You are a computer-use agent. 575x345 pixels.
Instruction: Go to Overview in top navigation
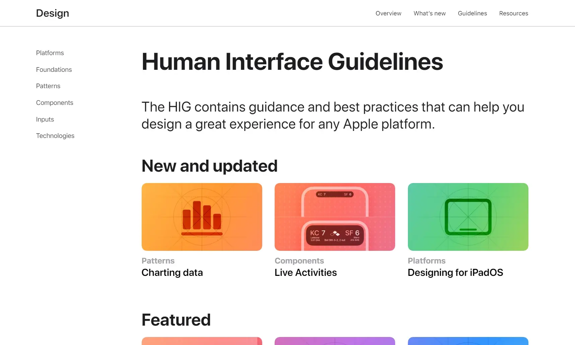pos(388,13)
